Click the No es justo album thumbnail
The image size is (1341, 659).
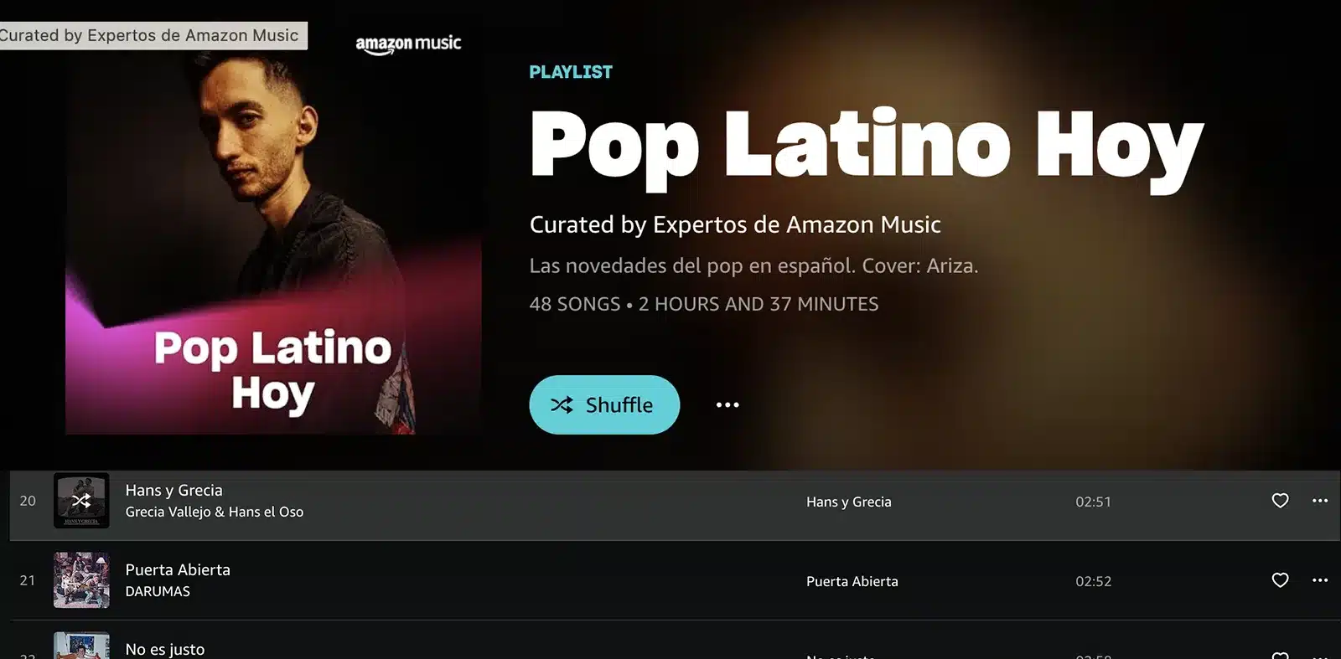(81, 646)
